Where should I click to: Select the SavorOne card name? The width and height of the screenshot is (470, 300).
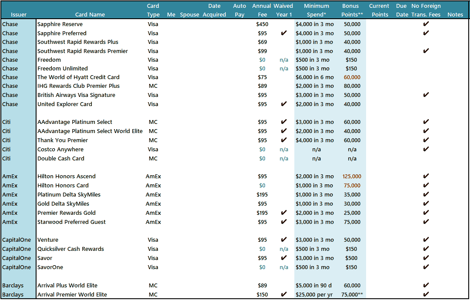click(50, 267)
